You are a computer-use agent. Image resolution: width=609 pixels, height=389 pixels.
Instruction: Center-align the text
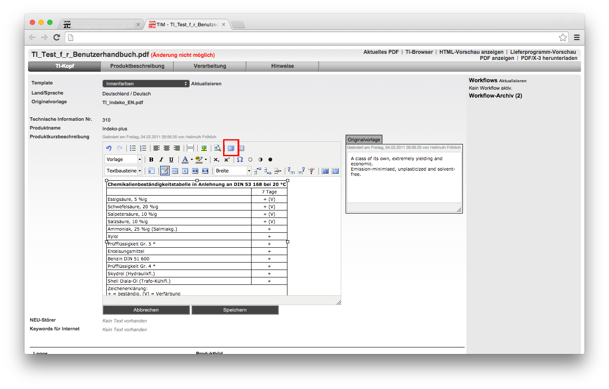coord(167,148)
